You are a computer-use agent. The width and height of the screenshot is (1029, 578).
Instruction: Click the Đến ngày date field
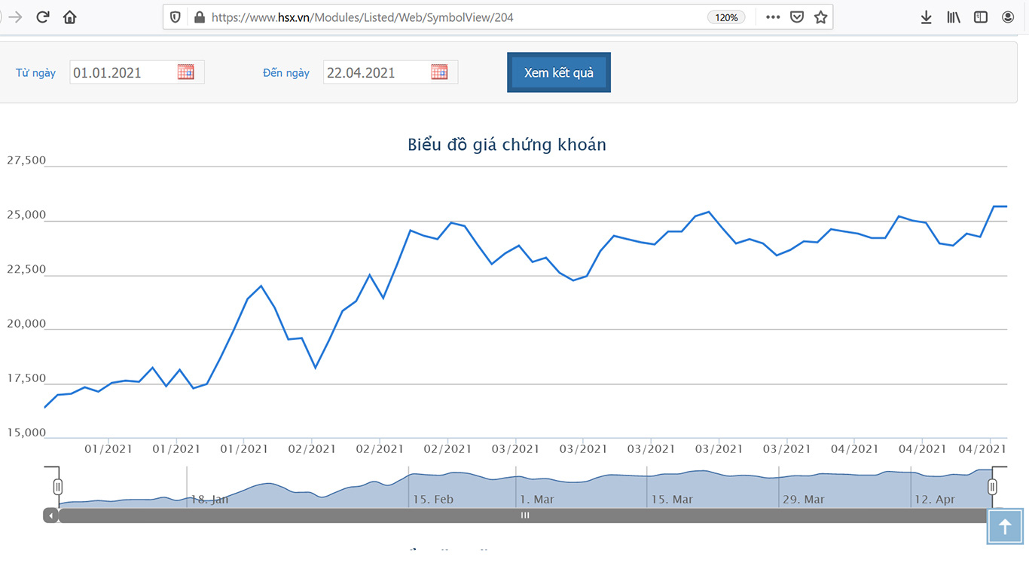tap(390, 72)
